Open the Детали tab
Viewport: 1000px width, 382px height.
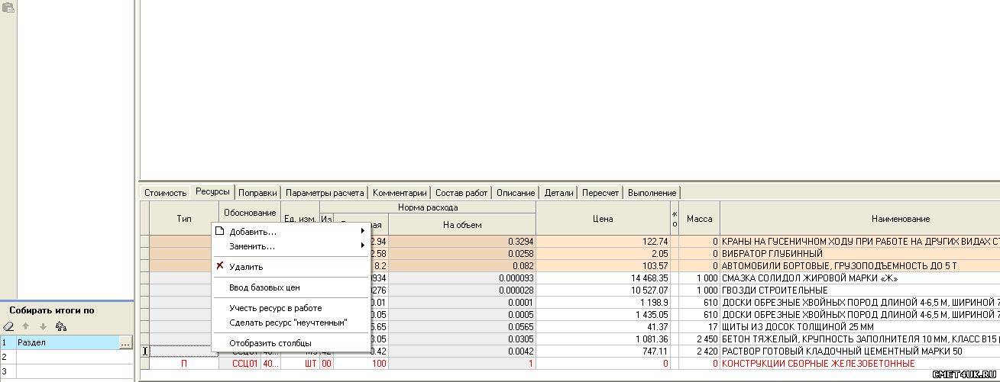tap(558, 193)
